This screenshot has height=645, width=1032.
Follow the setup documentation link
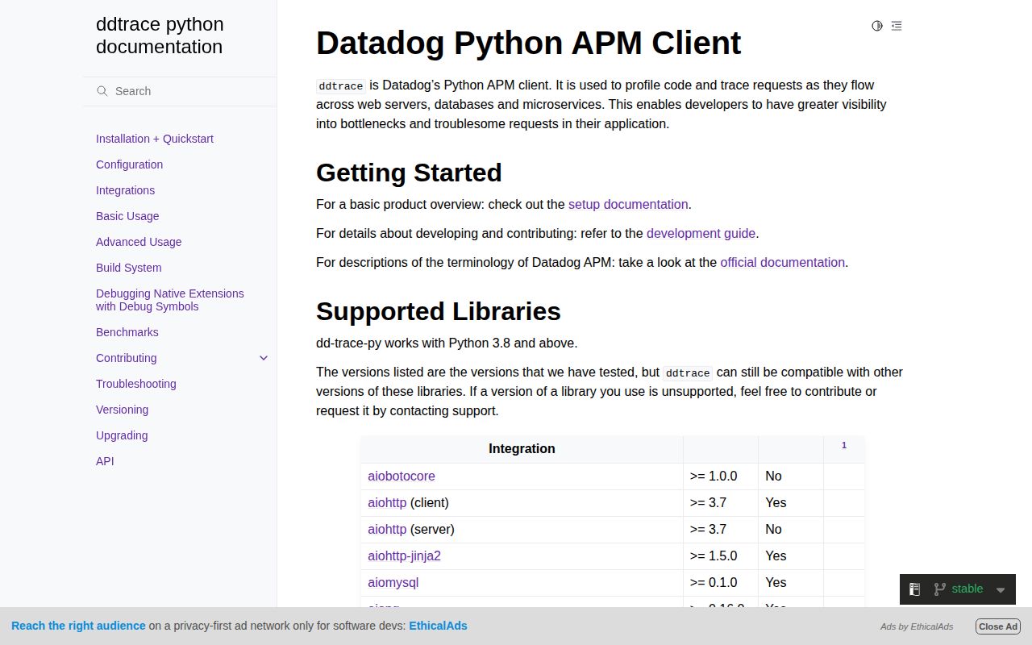(x=628, y=204)
